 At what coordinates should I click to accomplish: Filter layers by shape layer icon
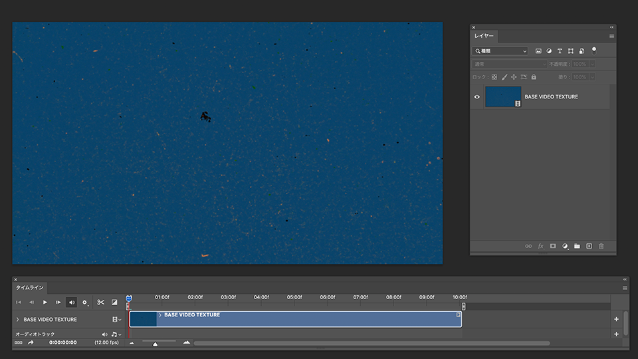point(571,51)
